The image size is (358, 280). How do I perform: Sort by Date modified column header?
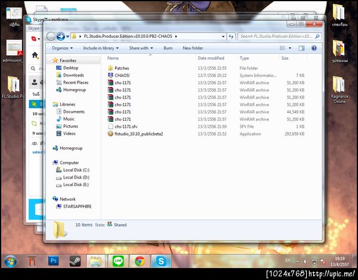pos(211,58)
